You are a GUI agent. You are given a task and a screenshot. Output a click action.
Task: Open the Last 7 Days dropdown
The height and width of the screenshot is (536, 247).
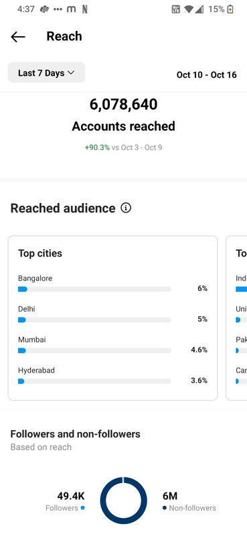[46, 72]
